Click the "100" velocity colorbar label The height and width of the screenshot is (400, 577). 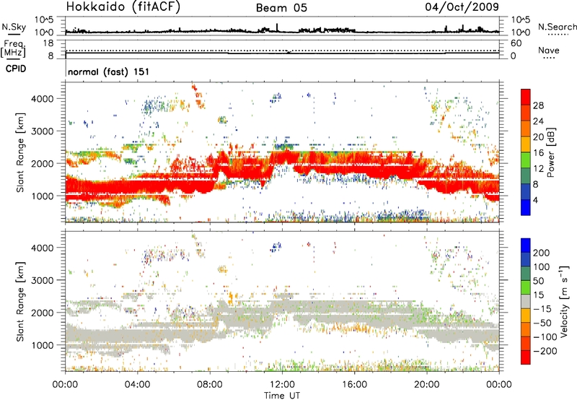542,266
